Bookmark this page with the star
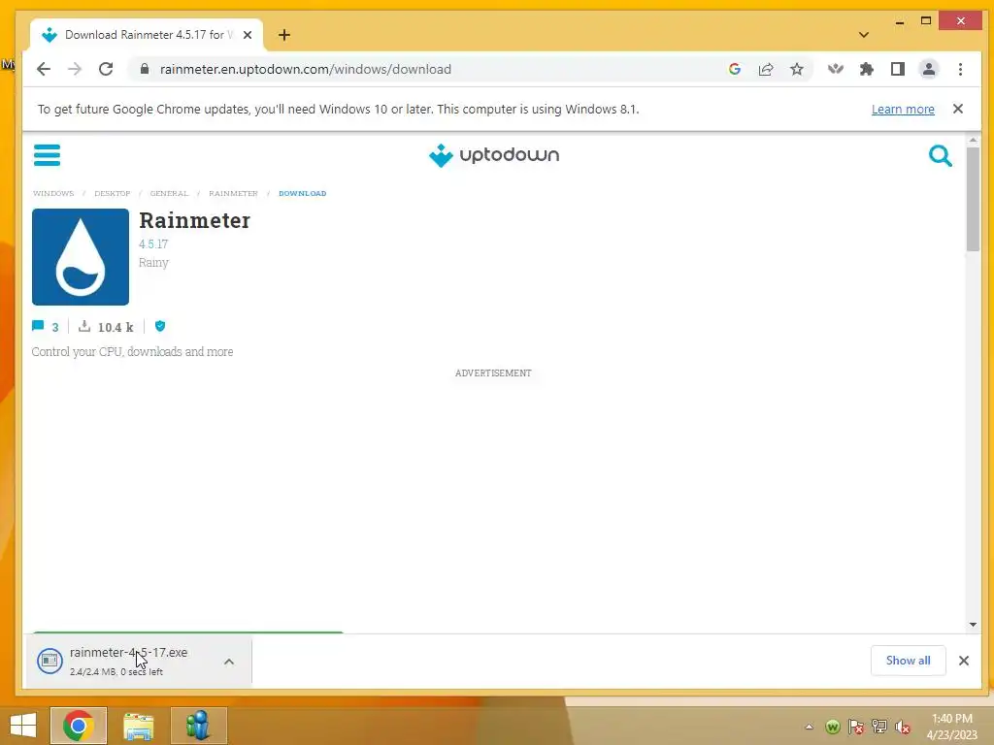 (x=797, y=69)
